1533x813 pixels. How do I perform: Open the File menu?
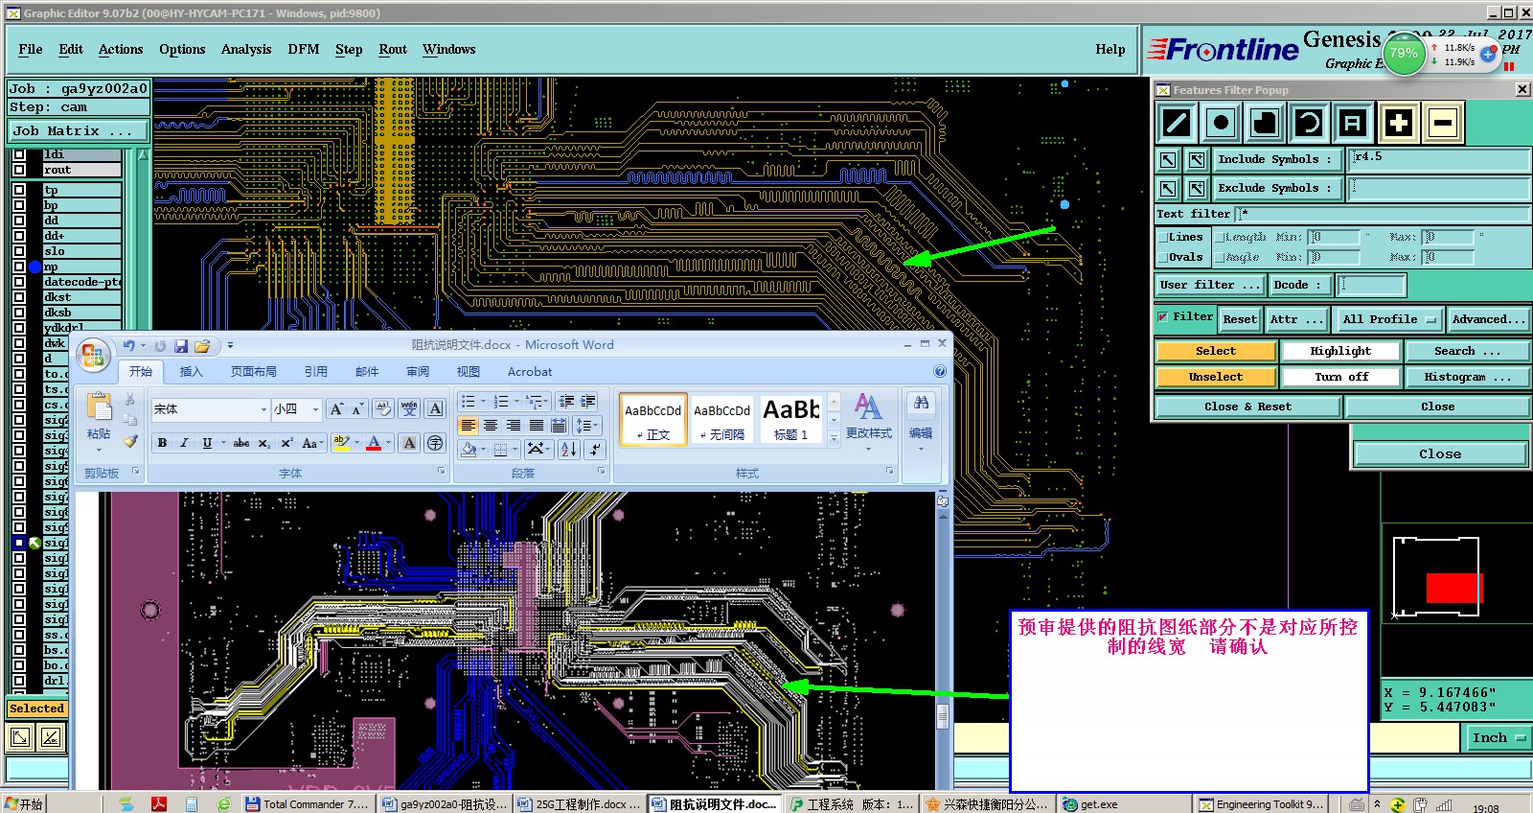click(31, 49)
